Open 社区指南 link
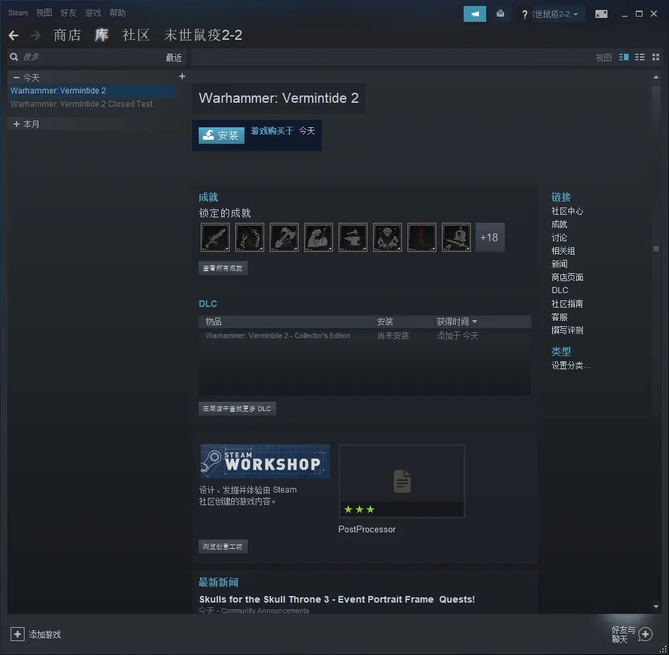This screenshot has width=669, height=655. point(567,304)
